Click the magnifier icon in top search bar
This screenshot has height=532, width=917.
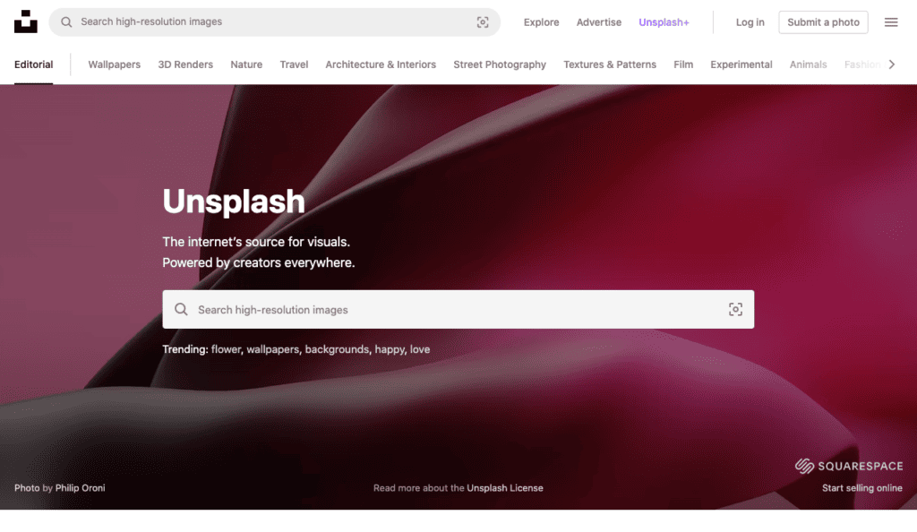click(x=66, y=22)
